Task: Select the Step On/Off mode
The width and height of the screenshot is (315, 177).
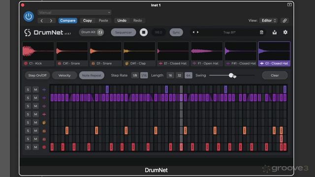Action: click(x=37, y=75)
